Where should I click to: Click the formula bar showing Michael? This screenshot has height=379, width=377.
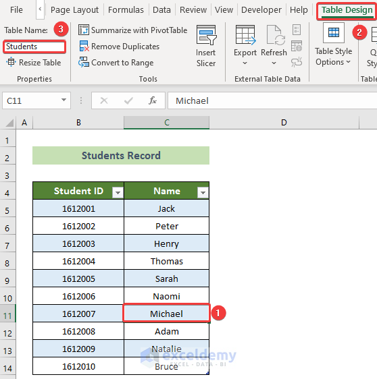coord(272,100)
